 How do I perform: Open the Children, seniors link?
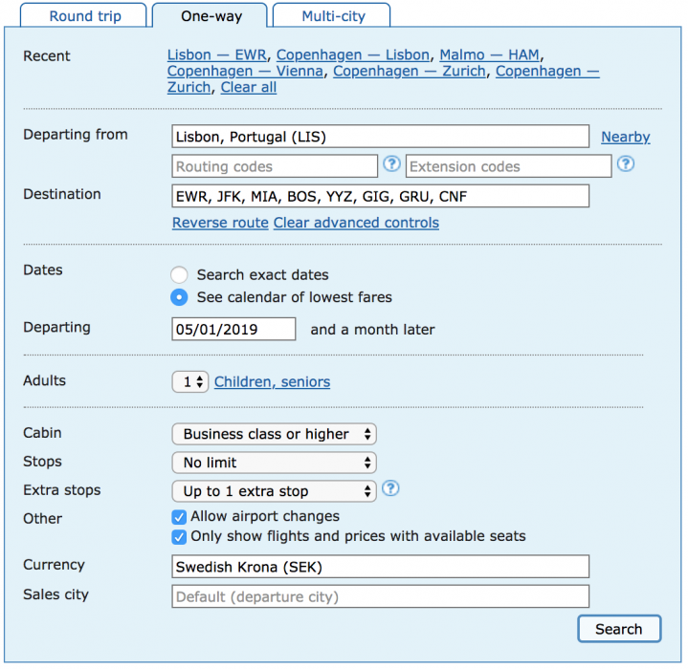click(272, 382)
